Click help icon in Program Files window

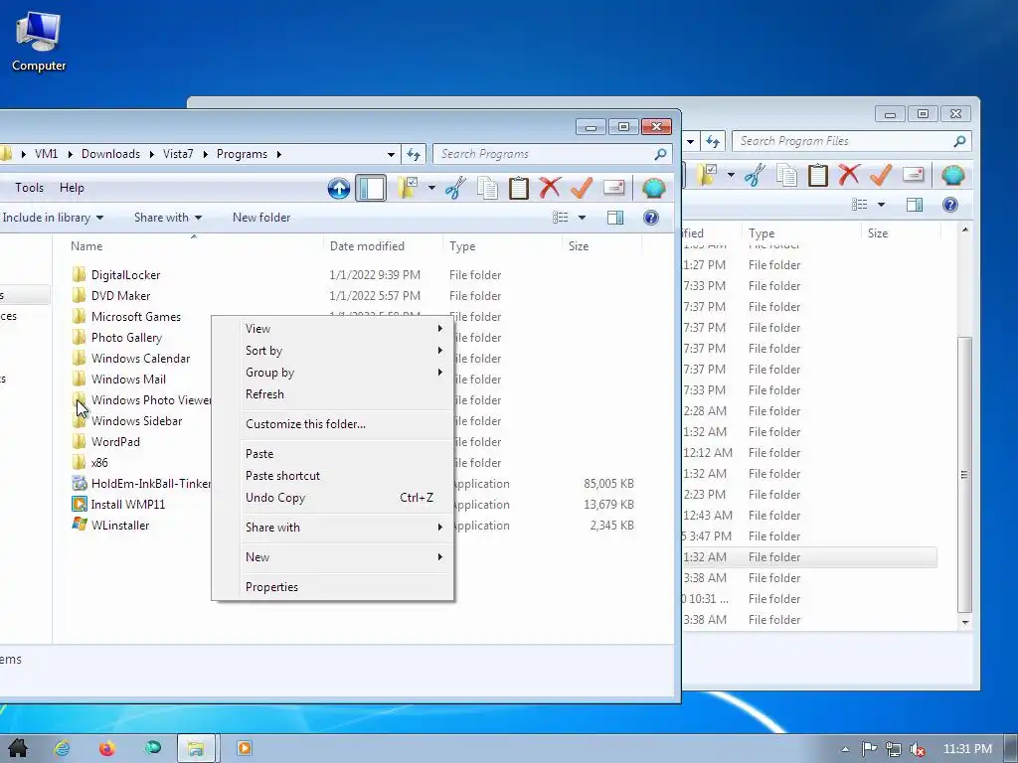click(x=949, y=205)
